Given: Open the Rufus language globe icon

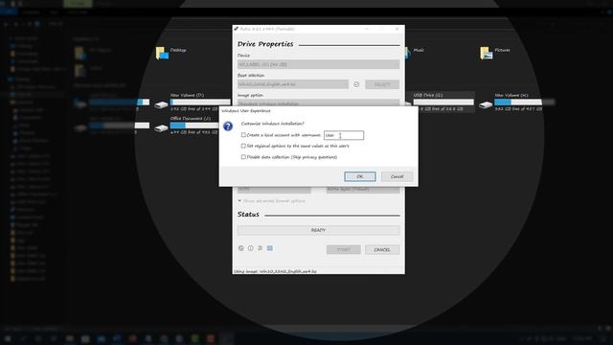Looking at the screenshot, I should tap(241, 248).
